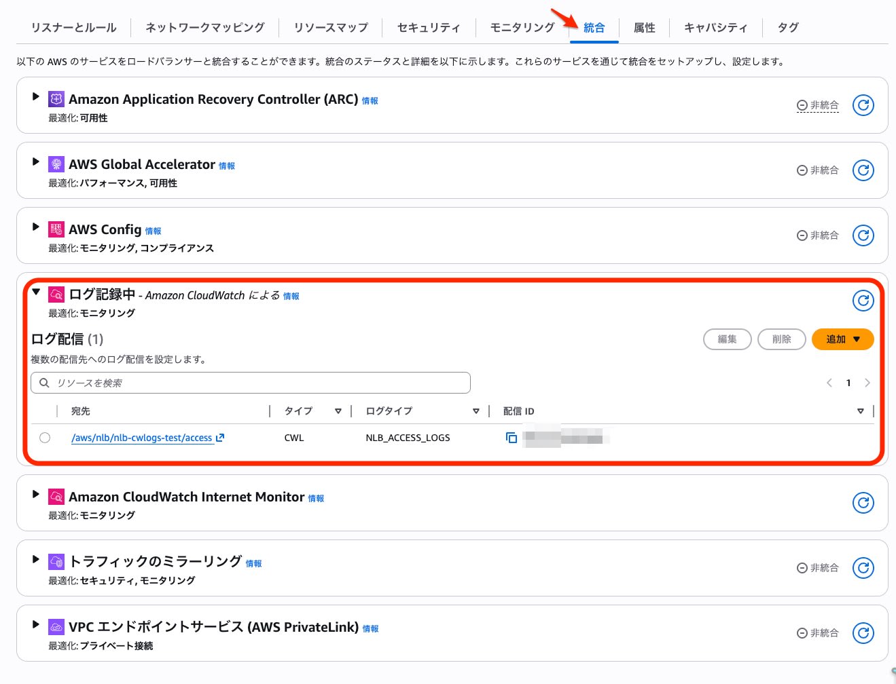
Task: Open the リソースマップ tab
Action: [331, 28]
